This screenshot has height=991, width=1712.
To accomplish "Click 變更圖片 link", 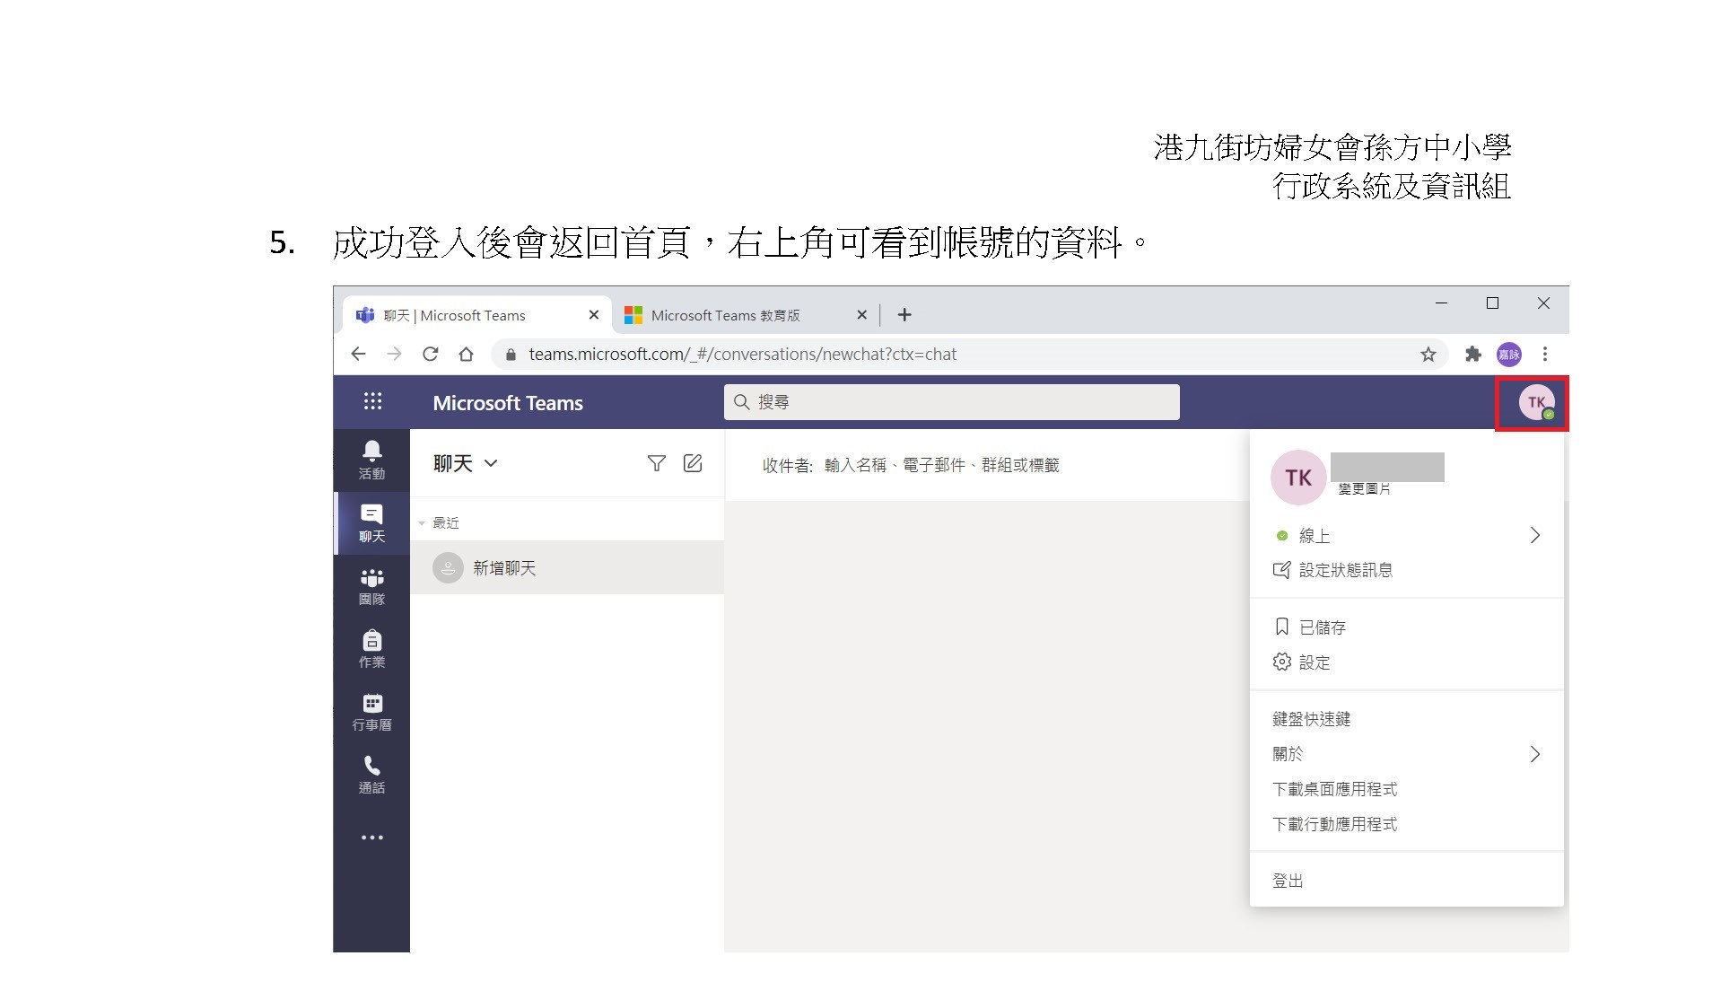I will 1364,488.
